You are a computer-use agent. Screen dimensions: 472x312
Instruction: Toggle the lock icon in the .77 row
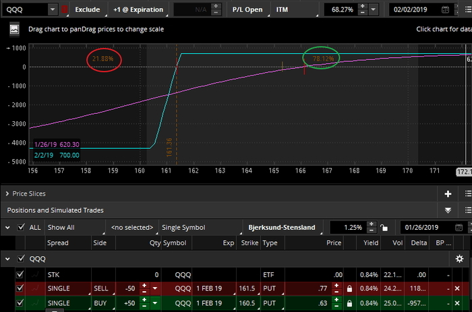[x=349, y=288]
